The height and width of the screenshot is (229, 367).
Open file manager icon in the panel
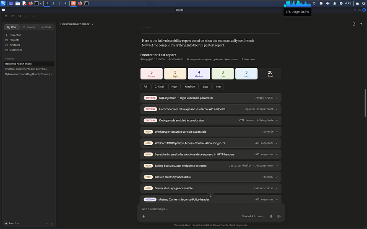pyautogui.click(x=18, y=3)
